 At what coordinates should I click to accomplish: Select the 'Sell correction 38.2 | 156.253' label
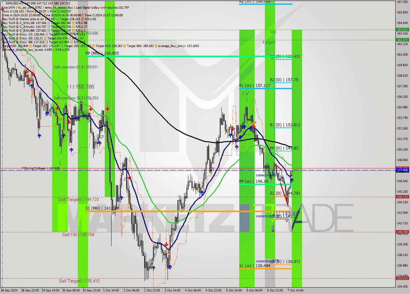76,98
